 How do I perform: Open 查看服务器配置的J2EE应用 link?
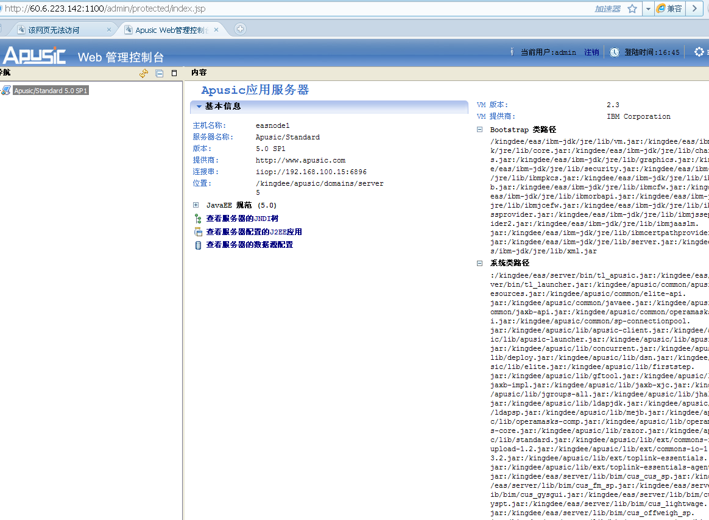pos(253,231)
